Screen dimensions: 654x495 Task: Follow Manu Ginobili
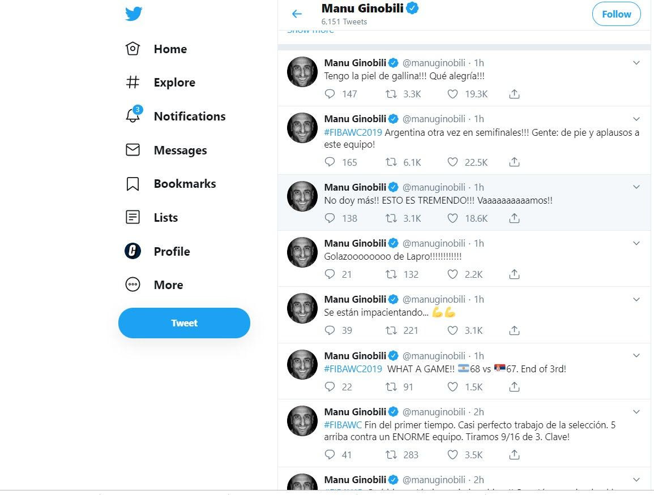click(x=616, y=14)
